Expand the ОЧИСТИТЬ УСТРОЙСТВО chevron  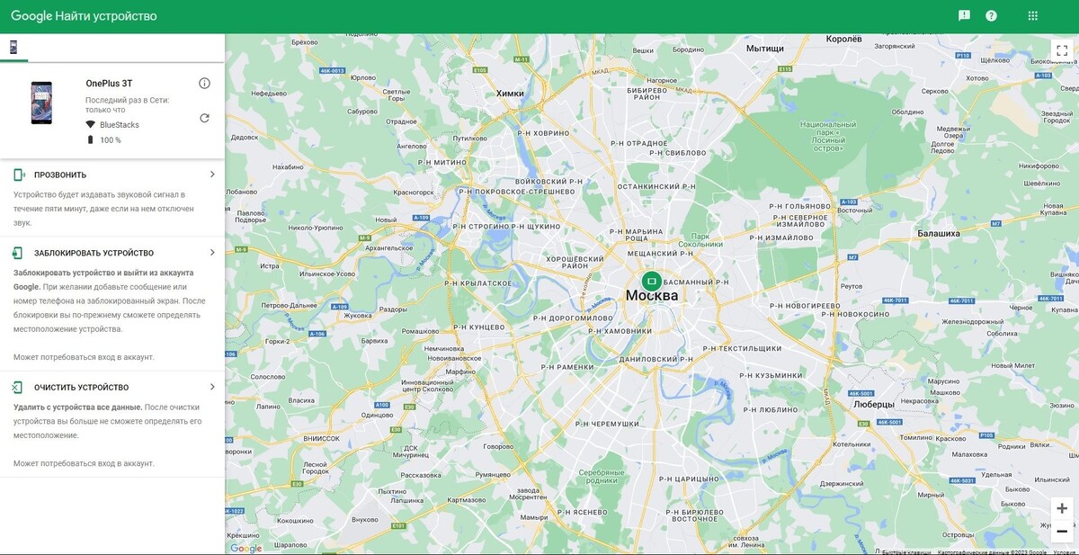[212, 387]
